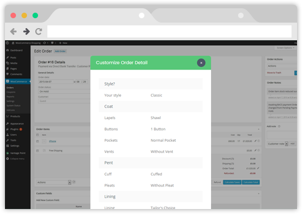This screenshot has width=302, height=214.
Task: Edit the iPhone line item pencil icon
Action: pos(256,141)
